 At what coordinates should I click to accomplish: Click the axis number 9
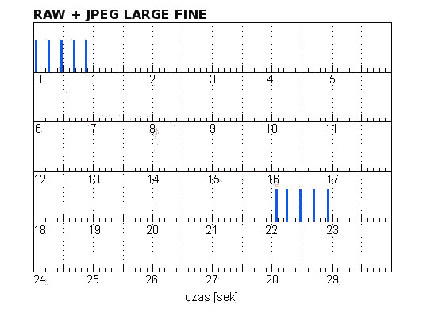(x=213, y=129)
